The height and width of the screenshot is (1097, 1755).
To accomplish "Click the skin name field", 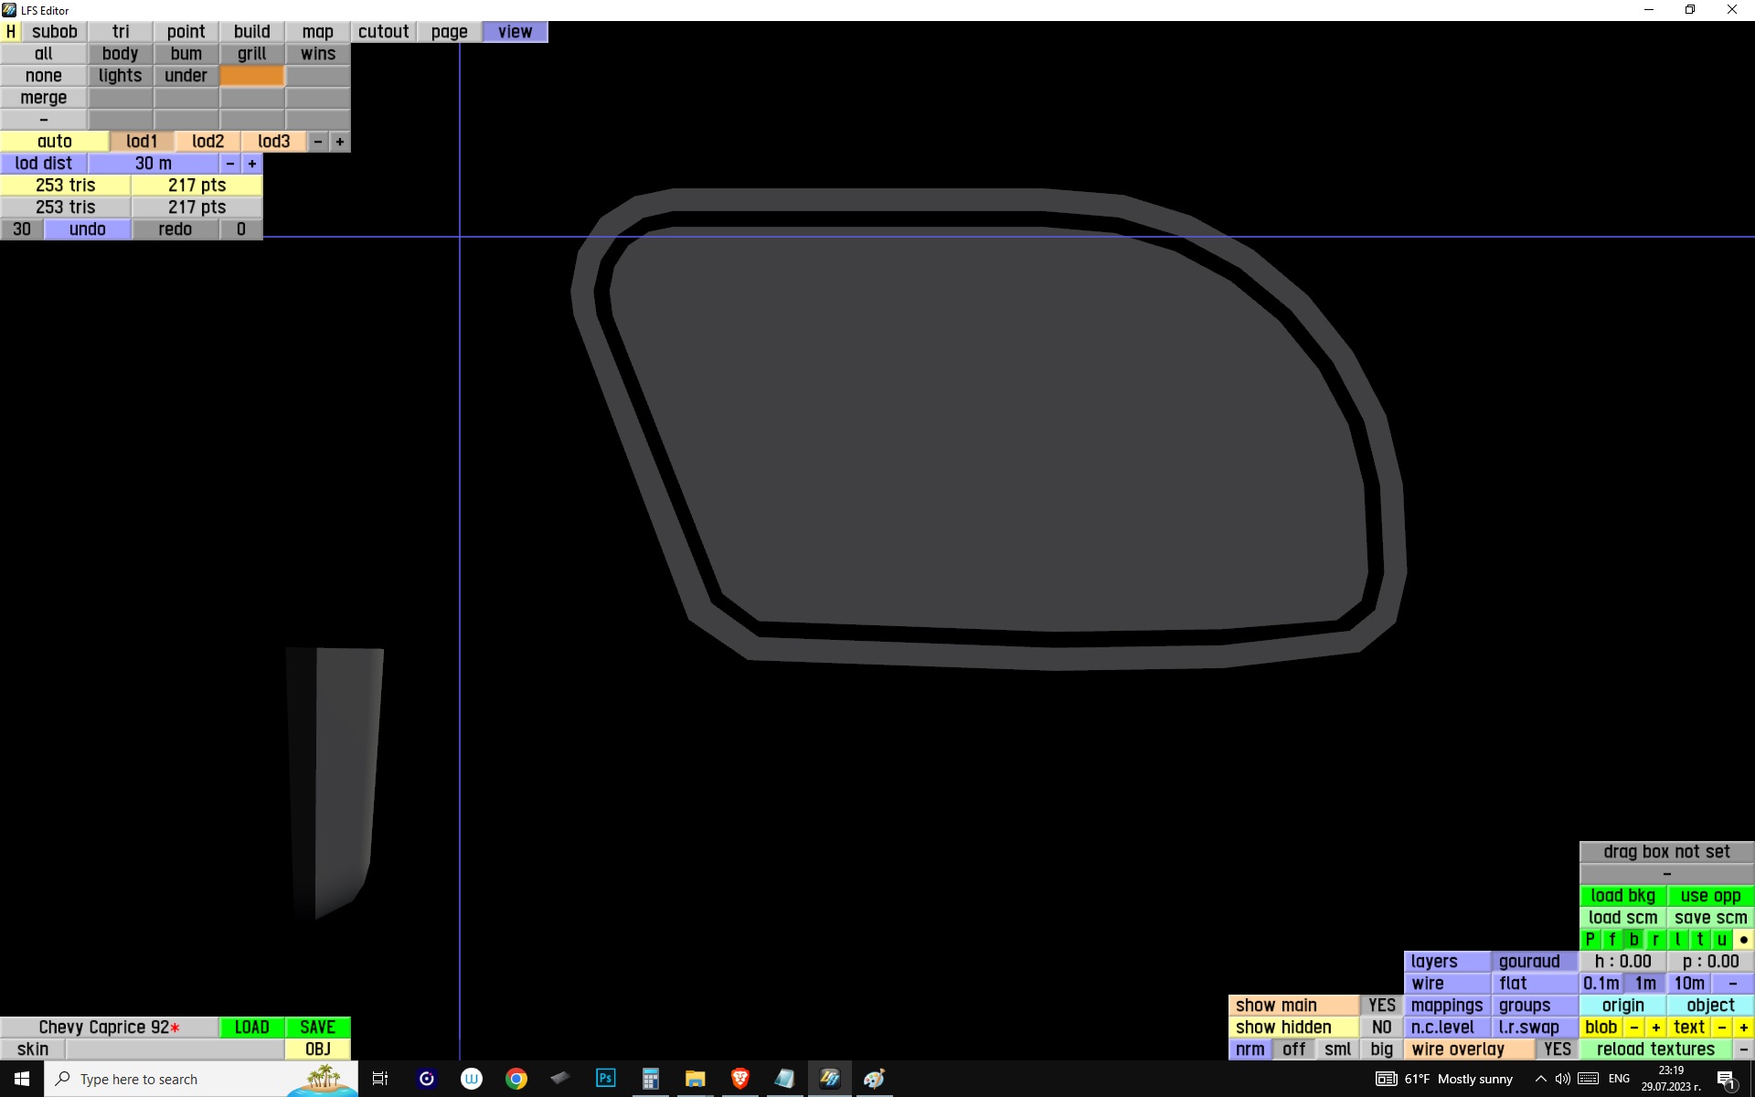I will [x=174, y=1049].
